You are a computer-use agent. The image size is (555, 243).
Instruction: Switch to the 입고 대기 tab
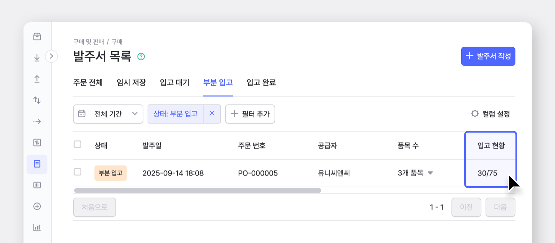click(x=174, y=82)
